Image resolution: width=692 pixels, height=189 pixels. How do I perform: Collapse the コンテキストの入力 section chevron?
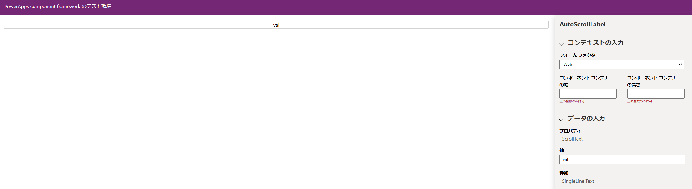click(561, 44)
